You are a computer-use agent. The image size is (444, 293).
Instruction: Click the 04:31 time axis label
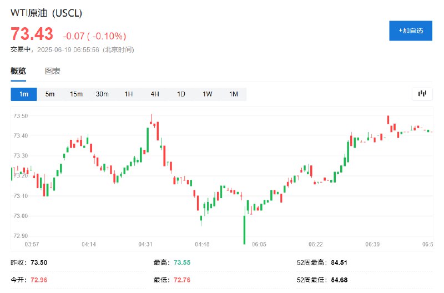coord(145,244)
